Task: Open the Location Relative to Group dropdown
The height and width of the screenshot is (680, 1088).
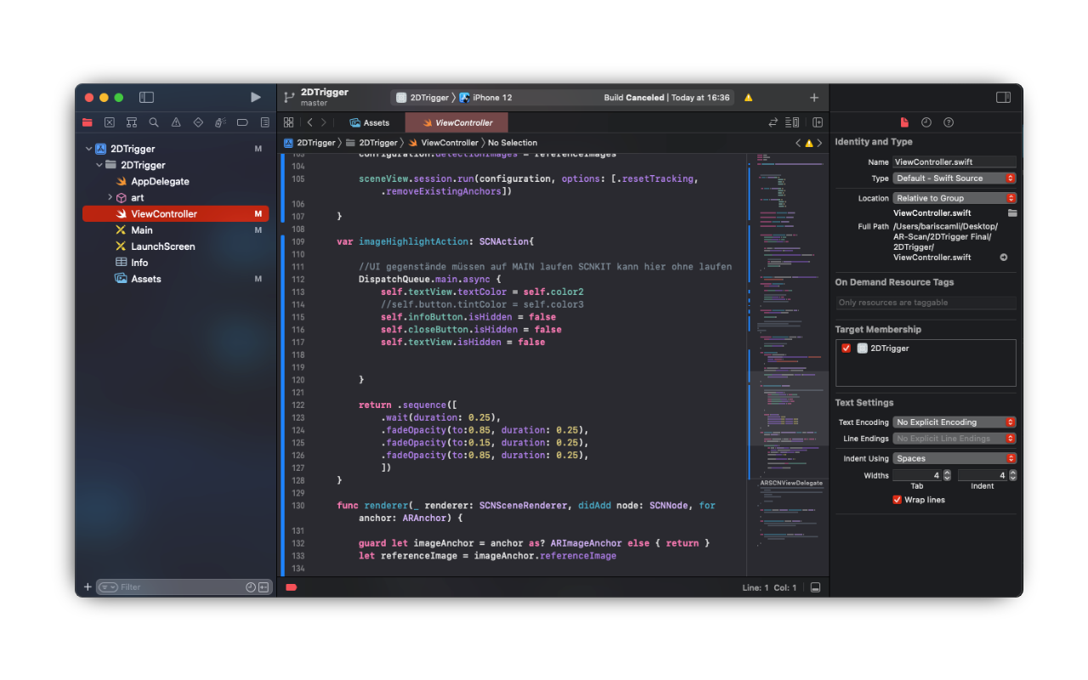Action: [x=955, y=198]
